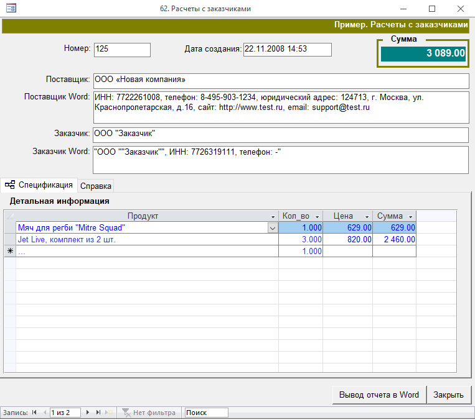The width and height of the screenshot is (475, 420).
Task: Open the Кол_во column filter dropdown
Action: (317, 216)
